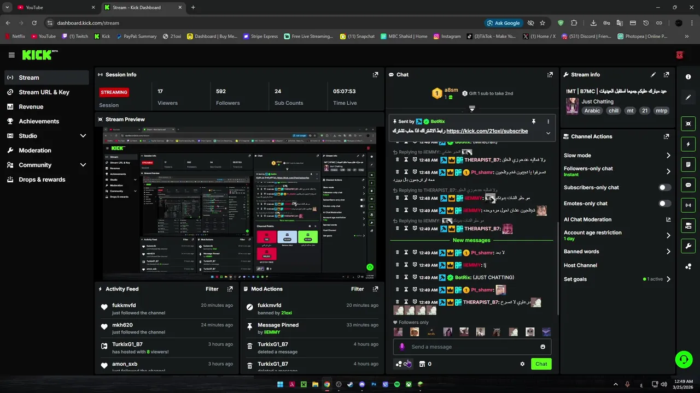700x393 pixels.
Task: Click the pin icon on pinned message
Action: 533,122
